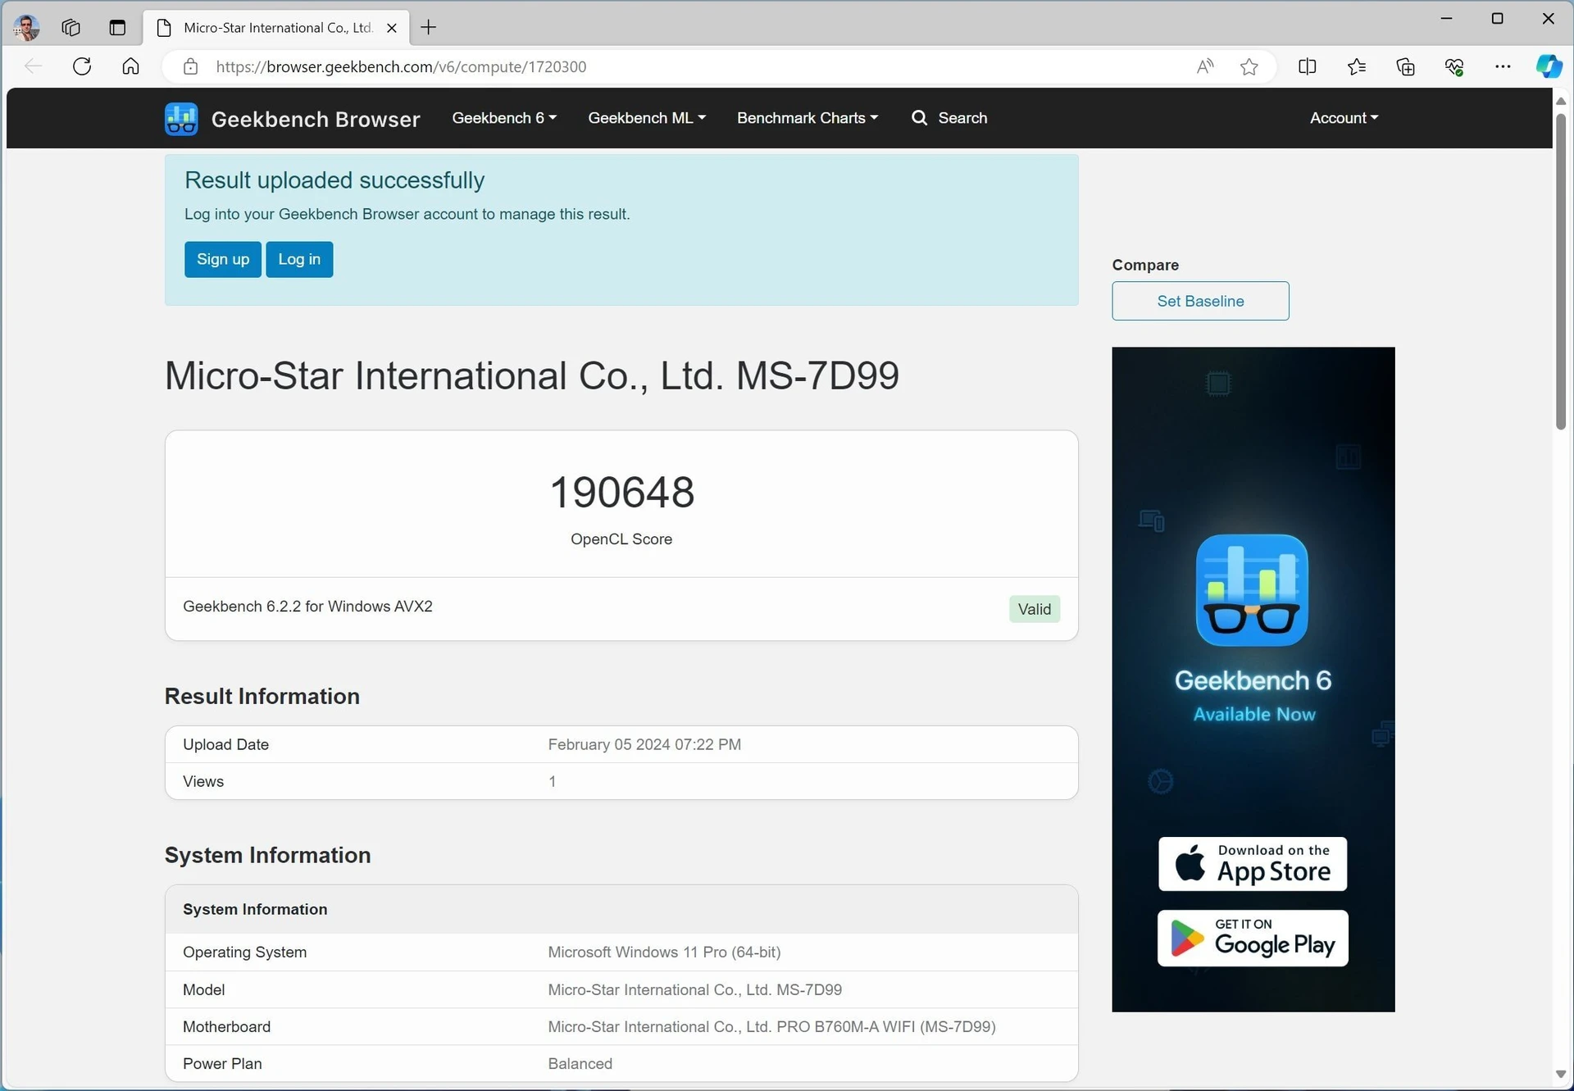Viewport: 1574px width, 1091px height.
Task: Click the vertical scrollbar thumb
Action: click(1561, 270)
